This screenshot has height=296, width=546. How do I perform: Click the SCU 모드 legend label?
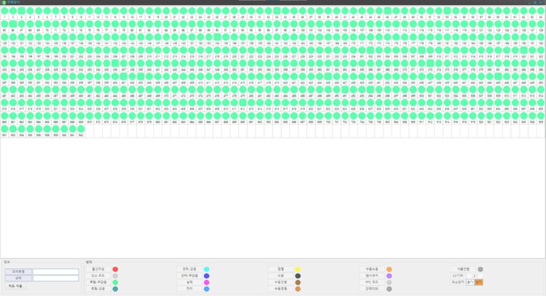pyautogui.click(x=98, y=276)
